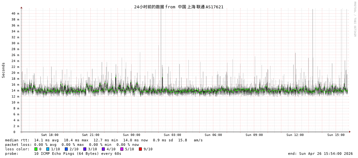Image resolution: width=358 pixels, height=158 pixels.
Task: Click the end timestamp Sun Apr 26 text
Action: coord(320,154)
